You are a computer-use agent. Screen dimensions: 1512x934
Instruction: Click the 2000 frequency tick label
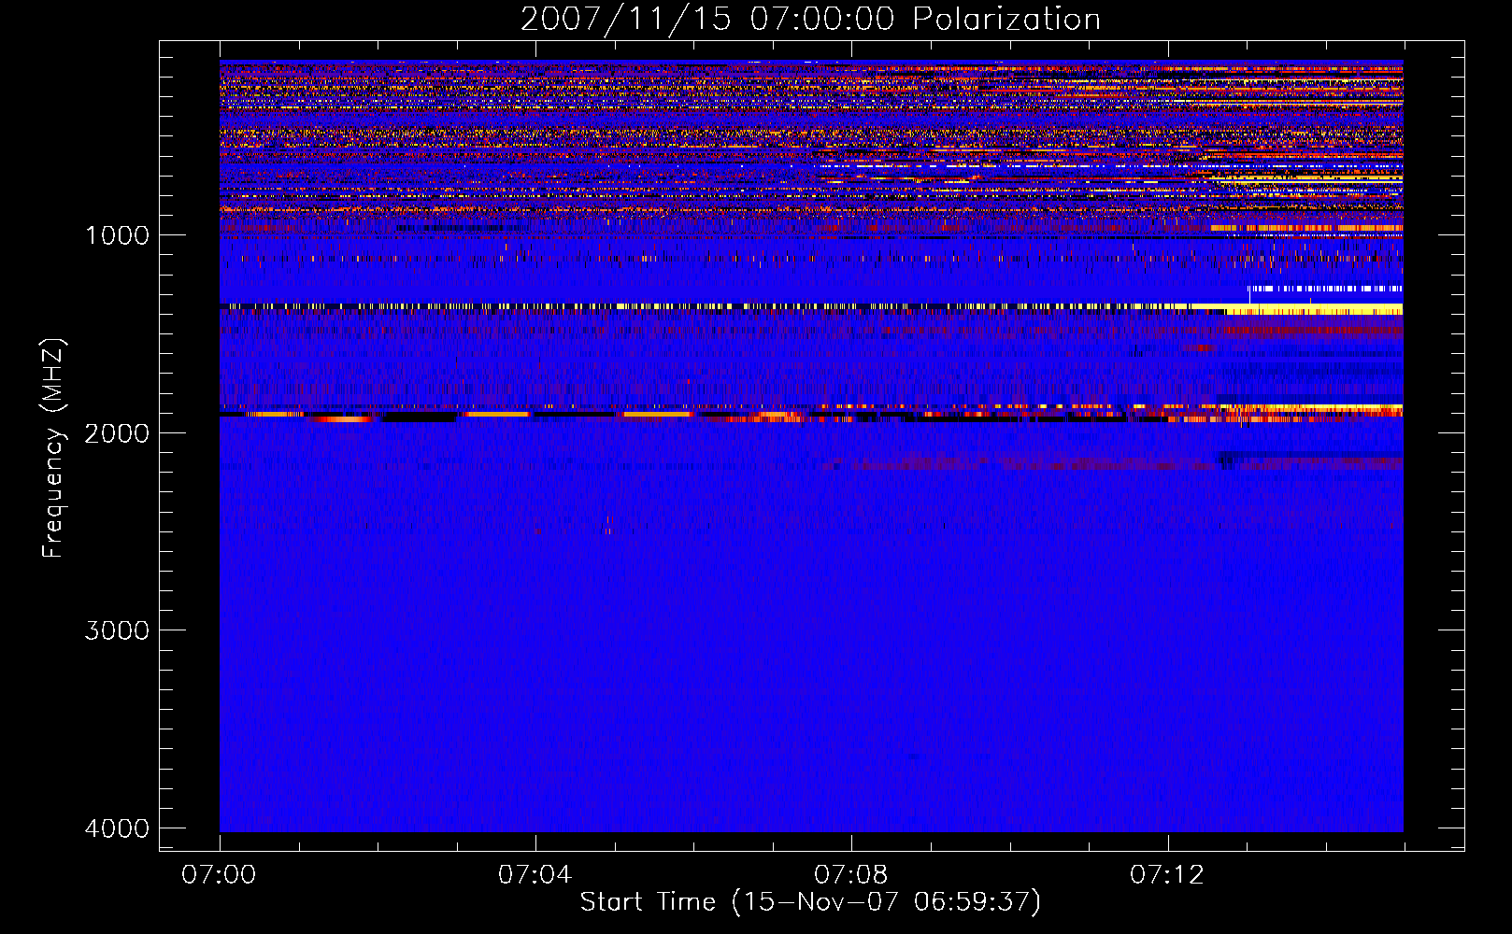pos(117,433)
